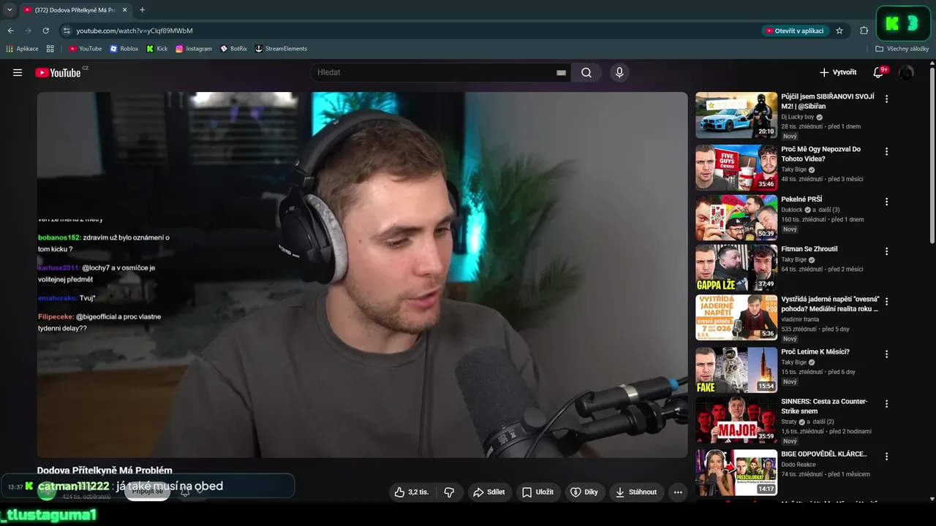Click the browser URL address bar

click(x=409, y=31)
